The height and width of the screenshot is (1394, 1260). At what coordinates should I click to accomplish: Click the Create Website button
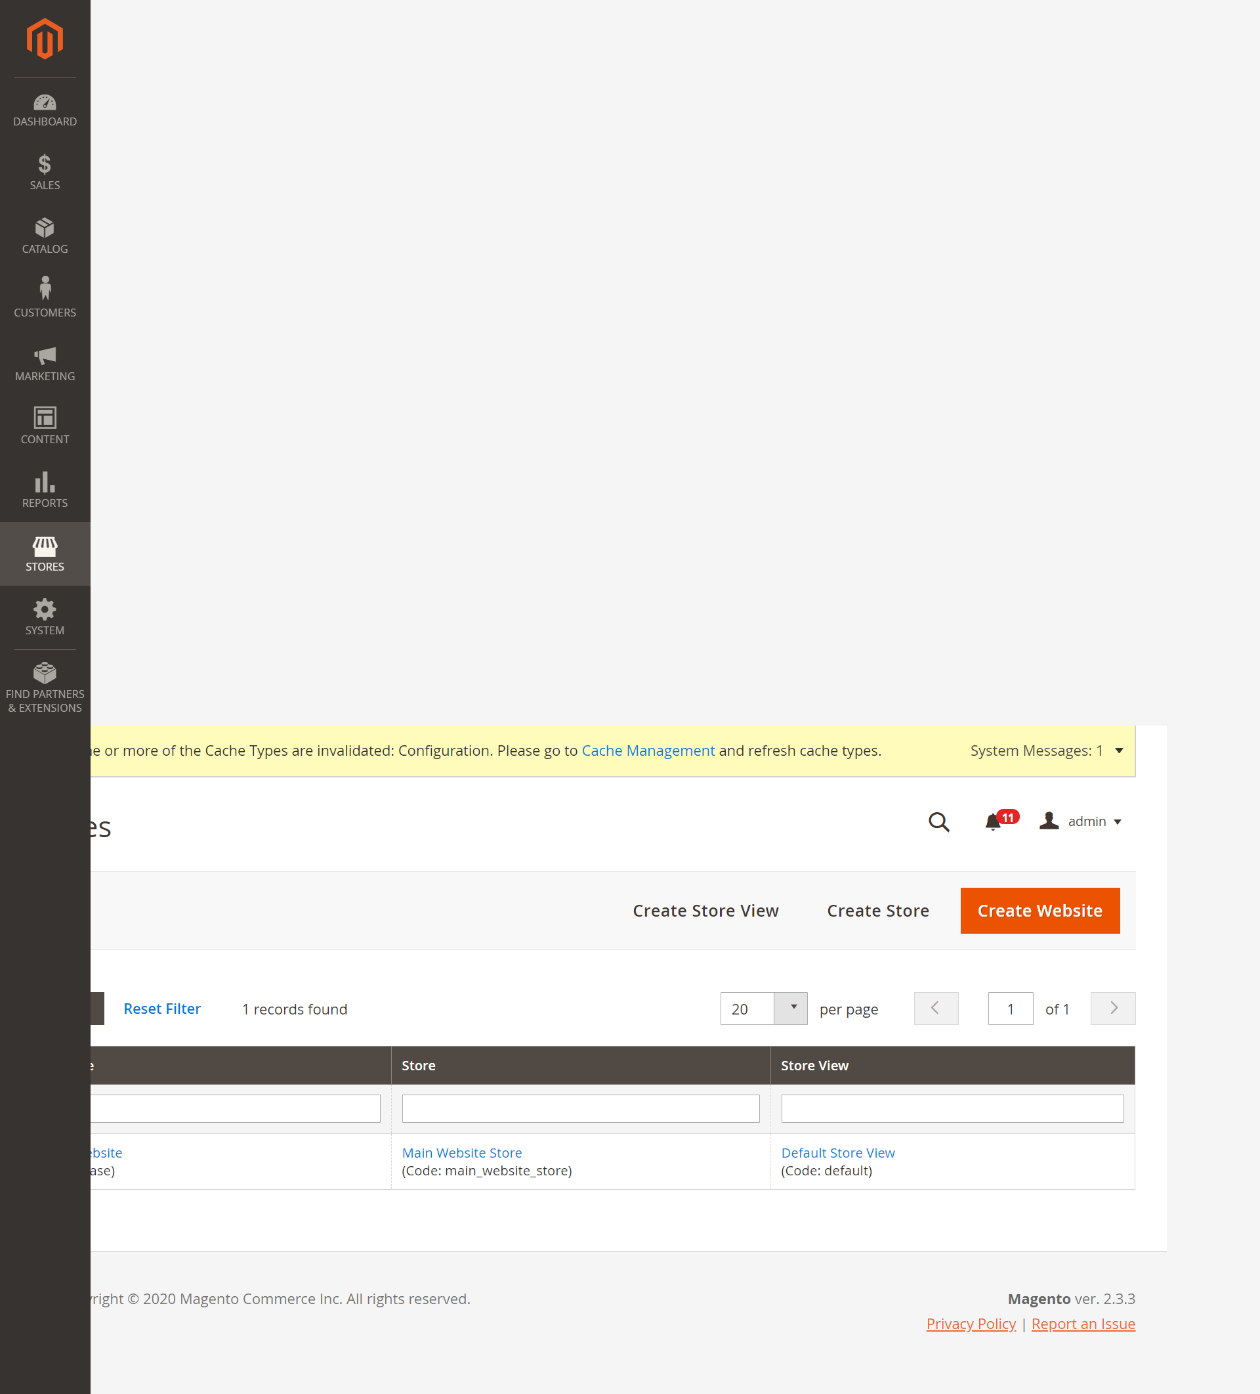(1039, 911)
